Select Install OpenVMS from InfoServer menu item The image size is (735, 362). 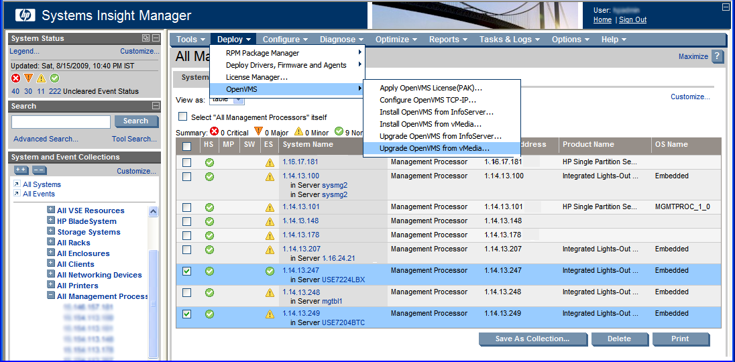pos(441,112)
